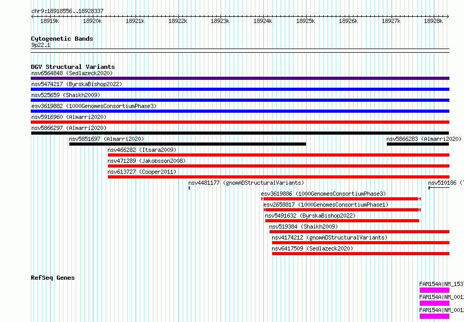Open nsv5866297 (Almarri2020) variant label

[69, 128]
